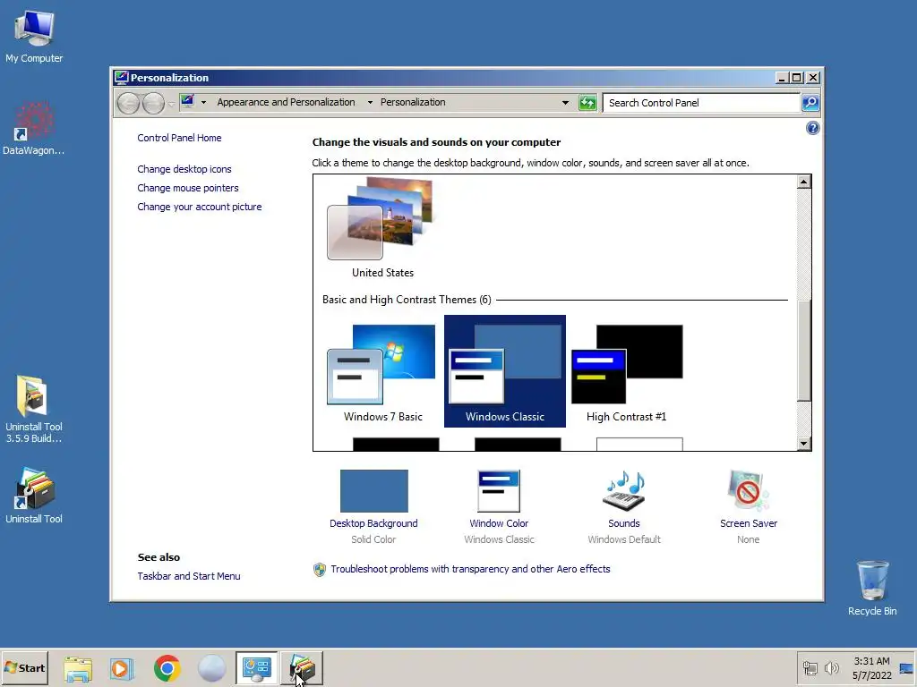Open the address bar history dropdown
This screenshot has width=917, height=687.
(x=565, y=103)
